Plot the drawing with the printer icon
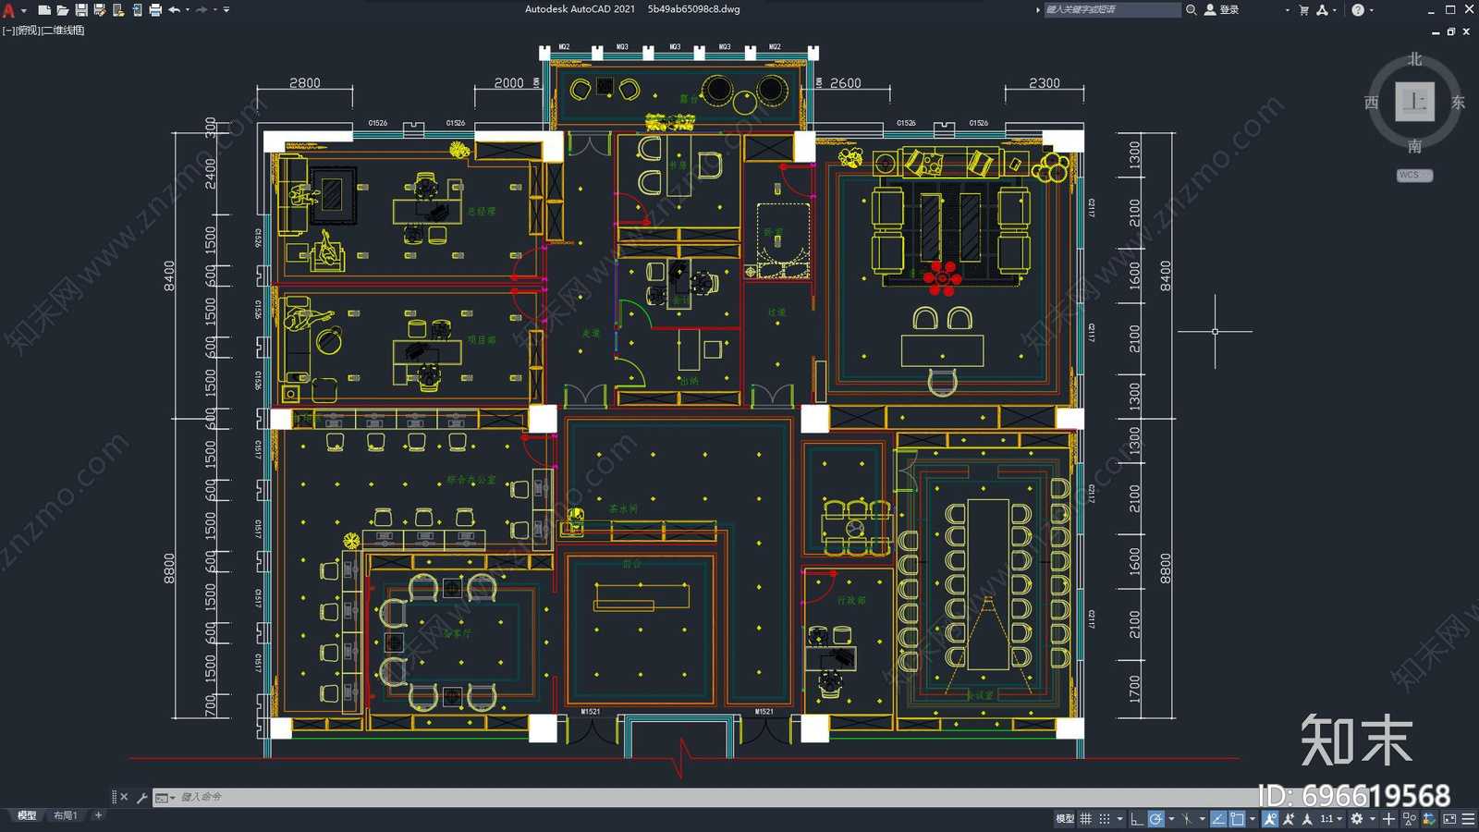Screen dimensions: 1479x832 [155, 10]
